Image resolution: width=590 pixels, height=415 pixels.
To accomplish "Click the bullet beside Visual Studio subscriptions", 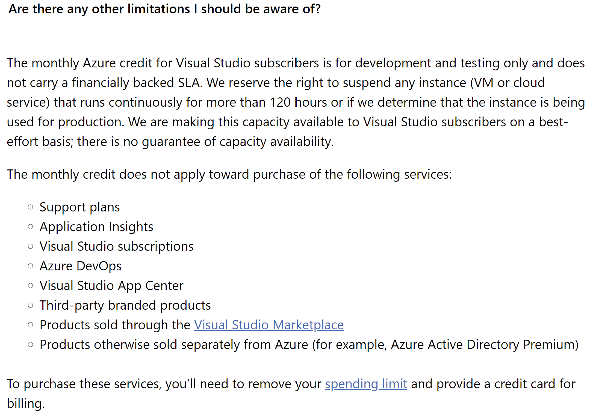I will click(31, 246).
